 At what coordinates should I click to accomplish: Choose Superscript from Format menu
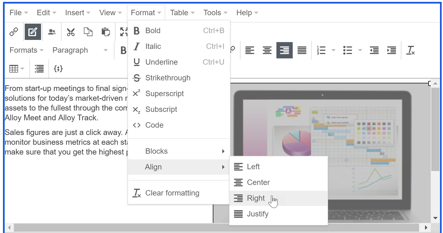(x=179, y=94)
